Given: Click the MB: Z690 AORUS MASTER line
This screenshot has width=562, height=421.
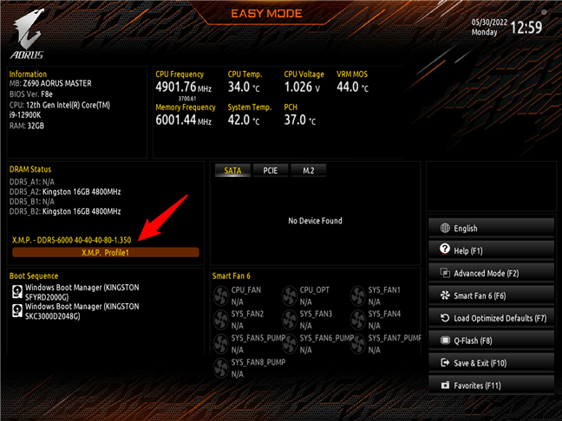Looking at the screenshot, I should 50,83.
